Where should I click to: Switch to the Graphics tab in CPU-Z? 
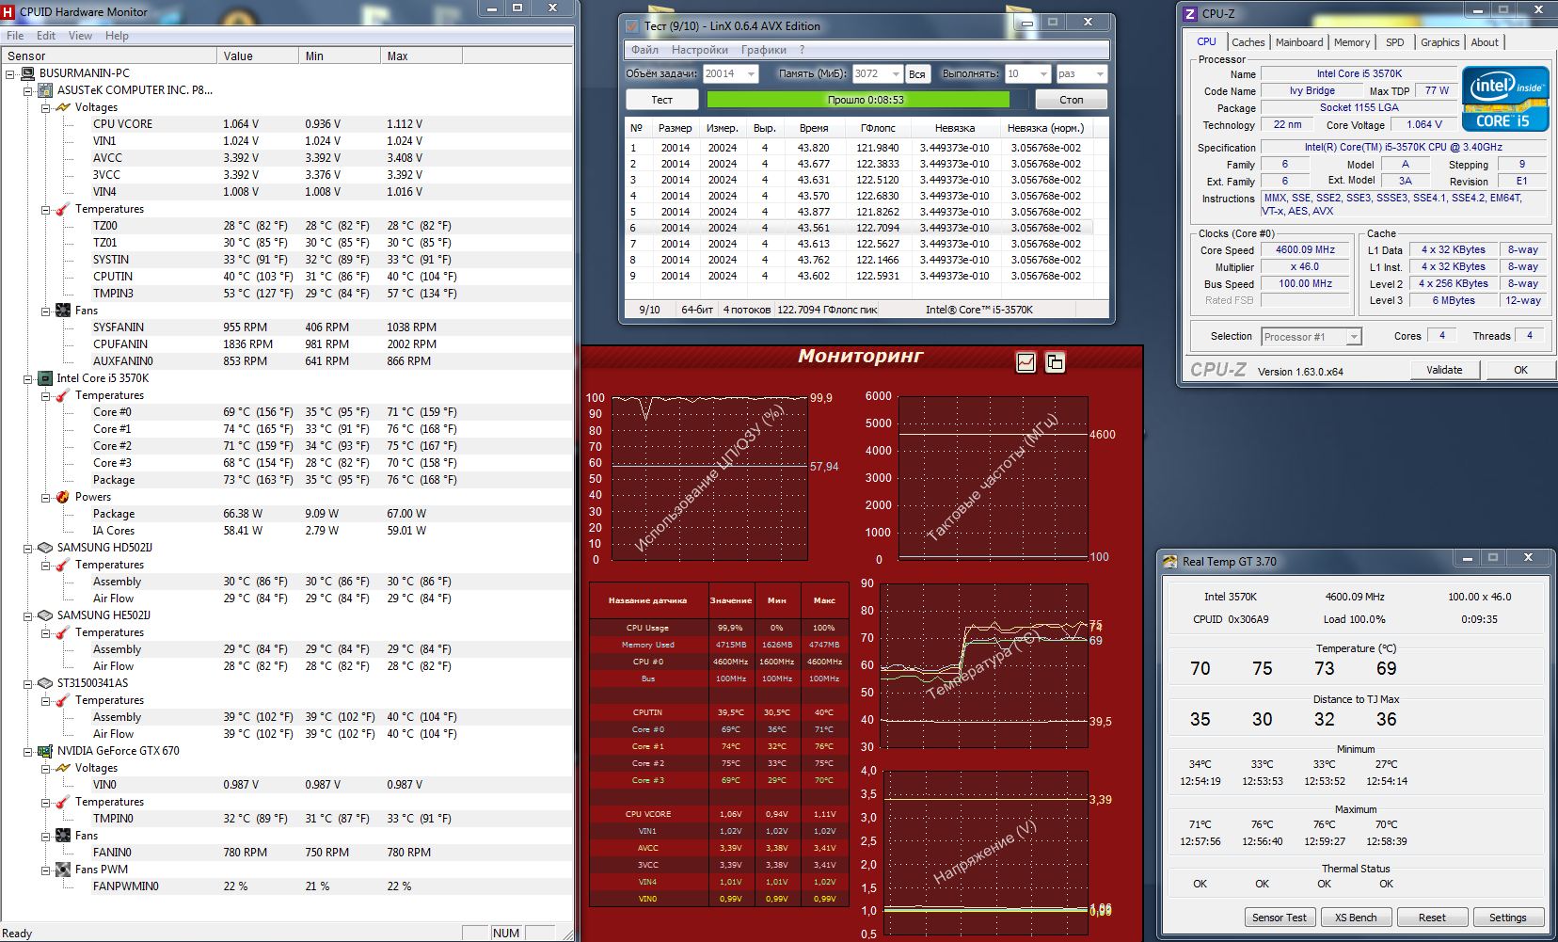[1439, 42]
